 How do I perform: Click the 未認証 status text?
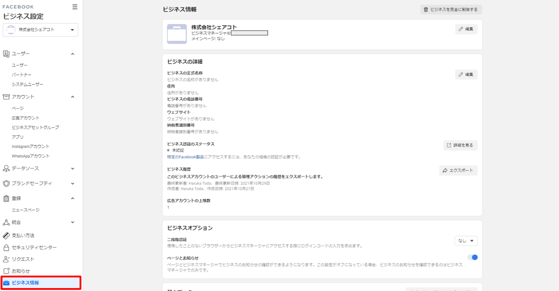178,150
